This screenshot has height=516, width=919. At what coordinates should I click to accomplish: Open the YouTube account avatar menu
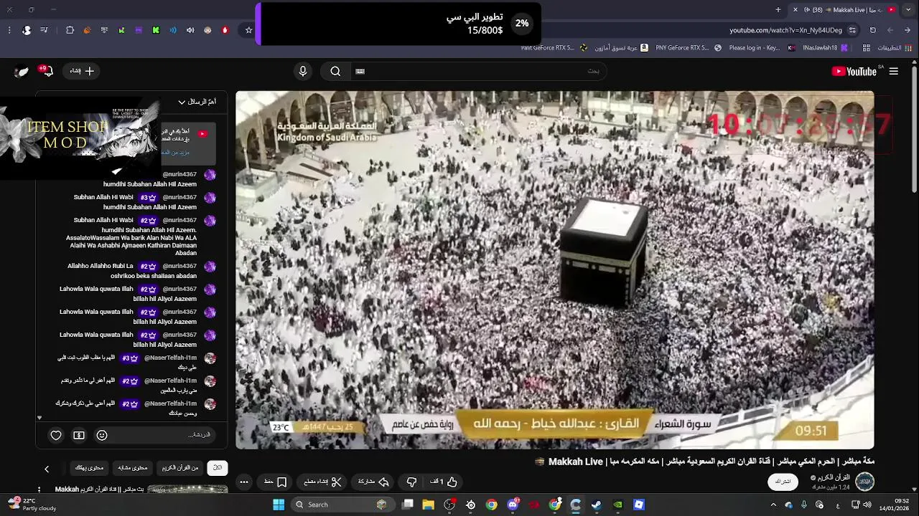click(22, 71)
